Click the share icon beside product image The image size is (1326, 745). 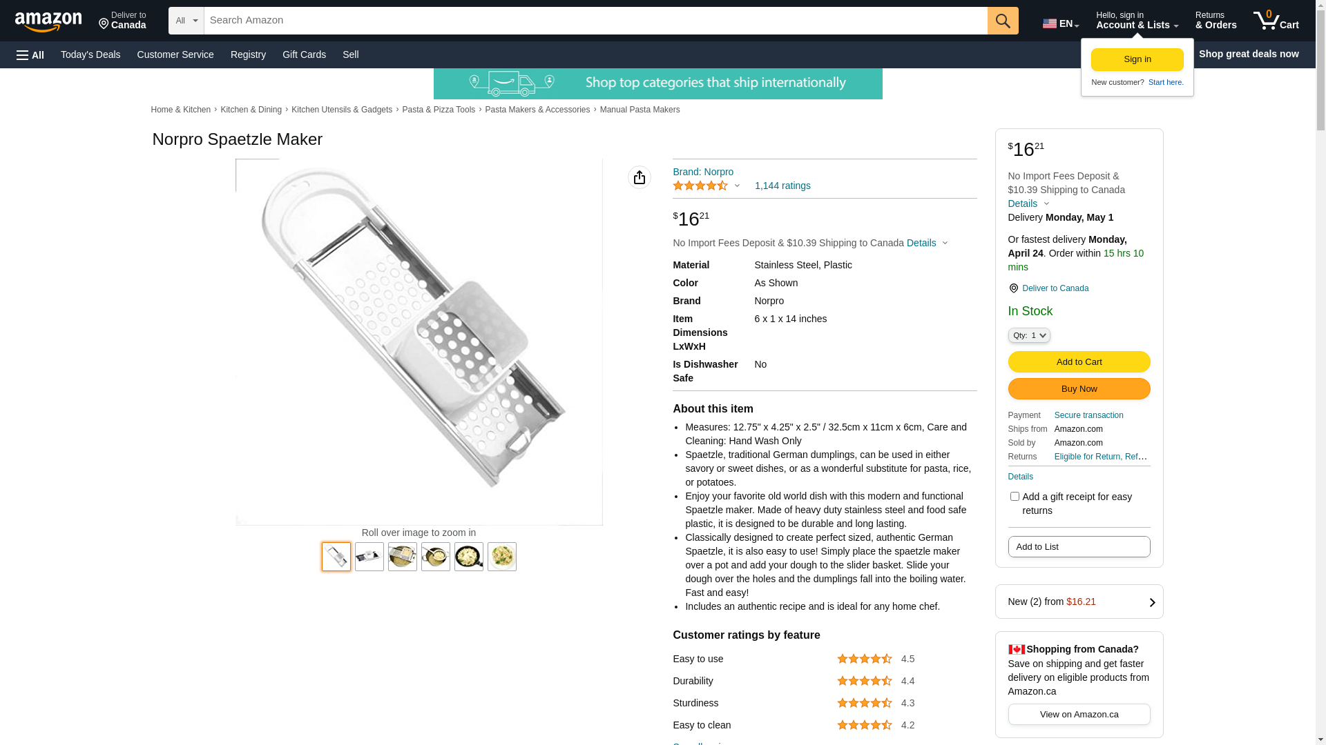(x=640, y=177)
